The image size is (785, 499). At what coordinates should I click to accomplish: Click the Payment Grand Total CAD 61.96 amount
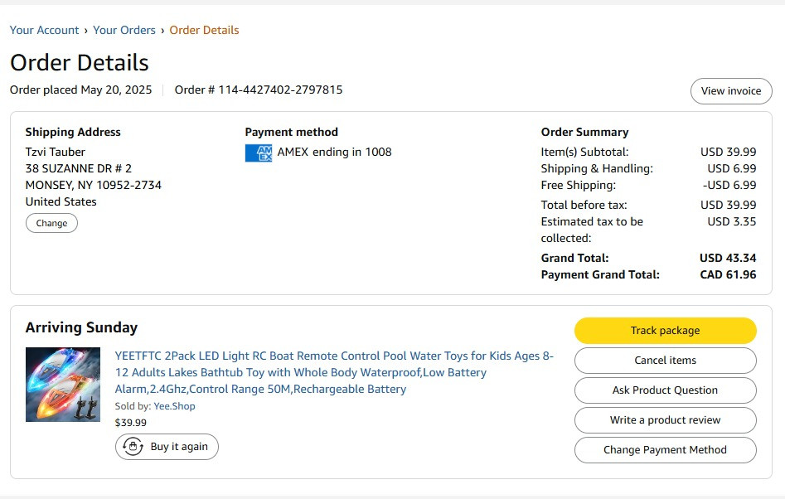[x=728, y=274]
